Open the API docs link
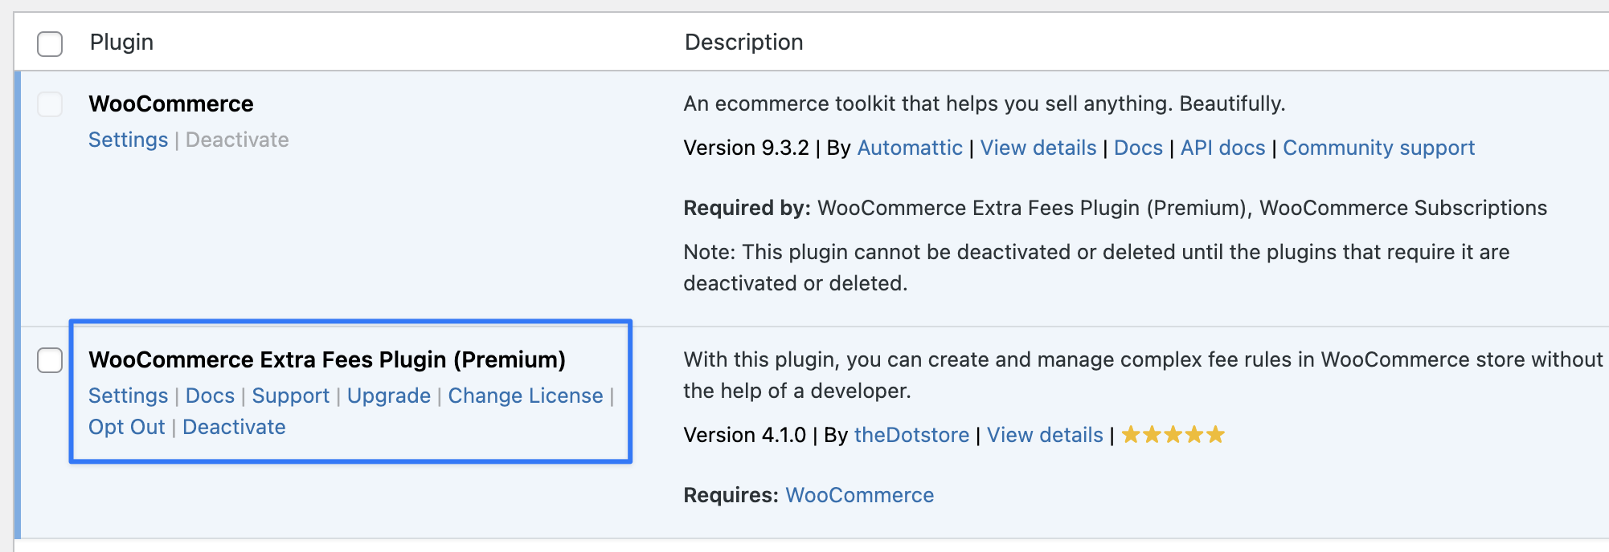 1222,148
